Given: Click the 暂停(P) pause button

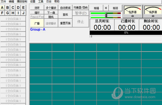Looking at the screenshot, I should [x=80, y=13].
